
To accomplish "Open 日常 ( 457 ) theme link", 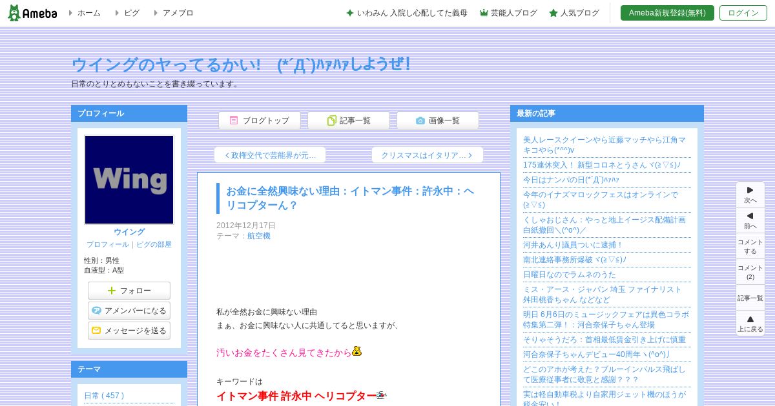I will coord(104,396).
